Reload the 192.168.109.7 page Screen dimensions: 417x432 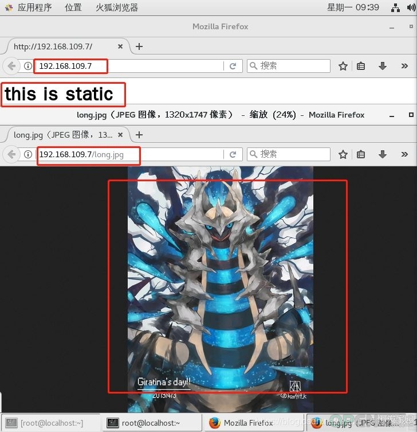coord(233,66)
